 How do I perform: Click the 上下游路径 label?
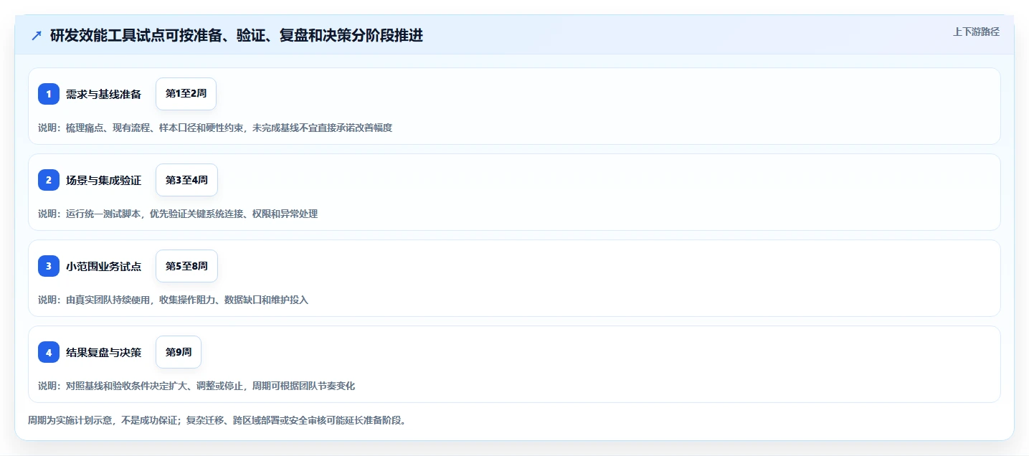pos(976,32)
